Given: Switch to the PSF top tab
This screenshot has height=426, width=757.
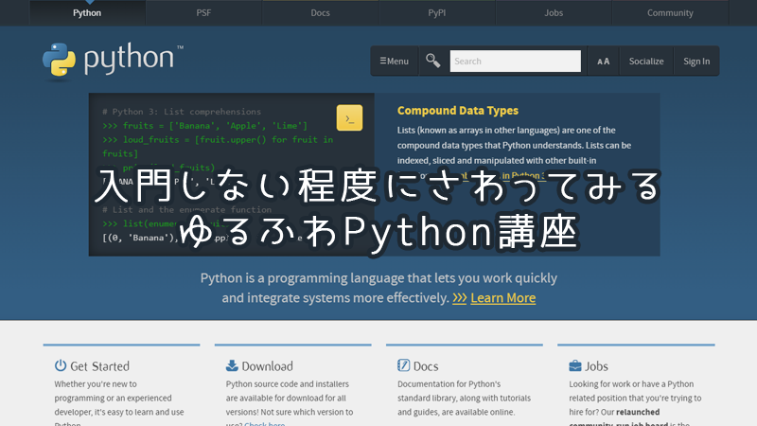Looking at the screenshot, I should click(x=203, y=13).
